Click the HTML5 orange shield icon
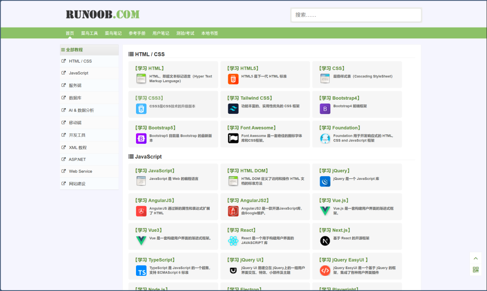The image size is (487, 291). tap(233, 79)
